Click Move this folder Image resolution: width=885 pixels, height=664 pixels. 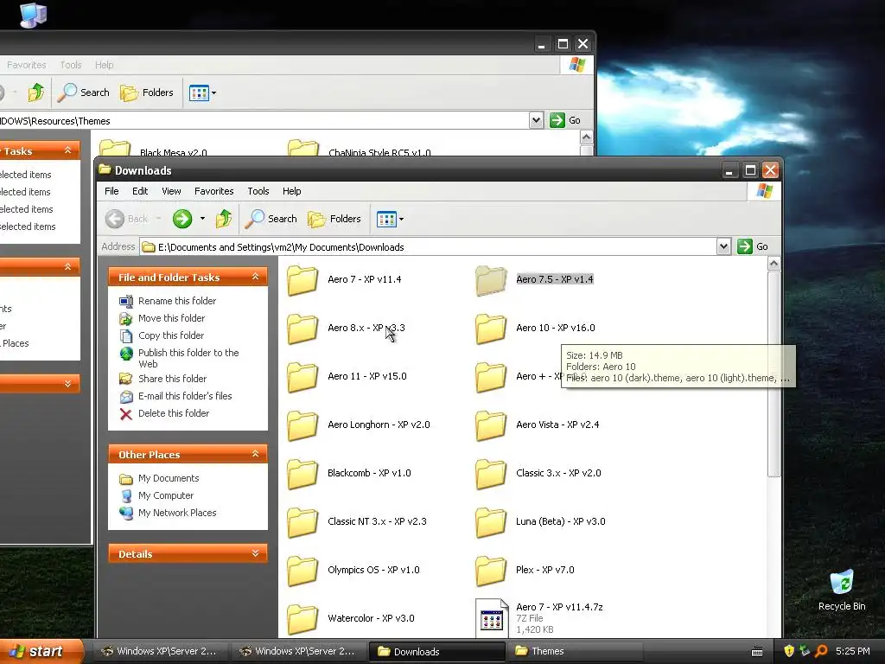coord(172,318)
